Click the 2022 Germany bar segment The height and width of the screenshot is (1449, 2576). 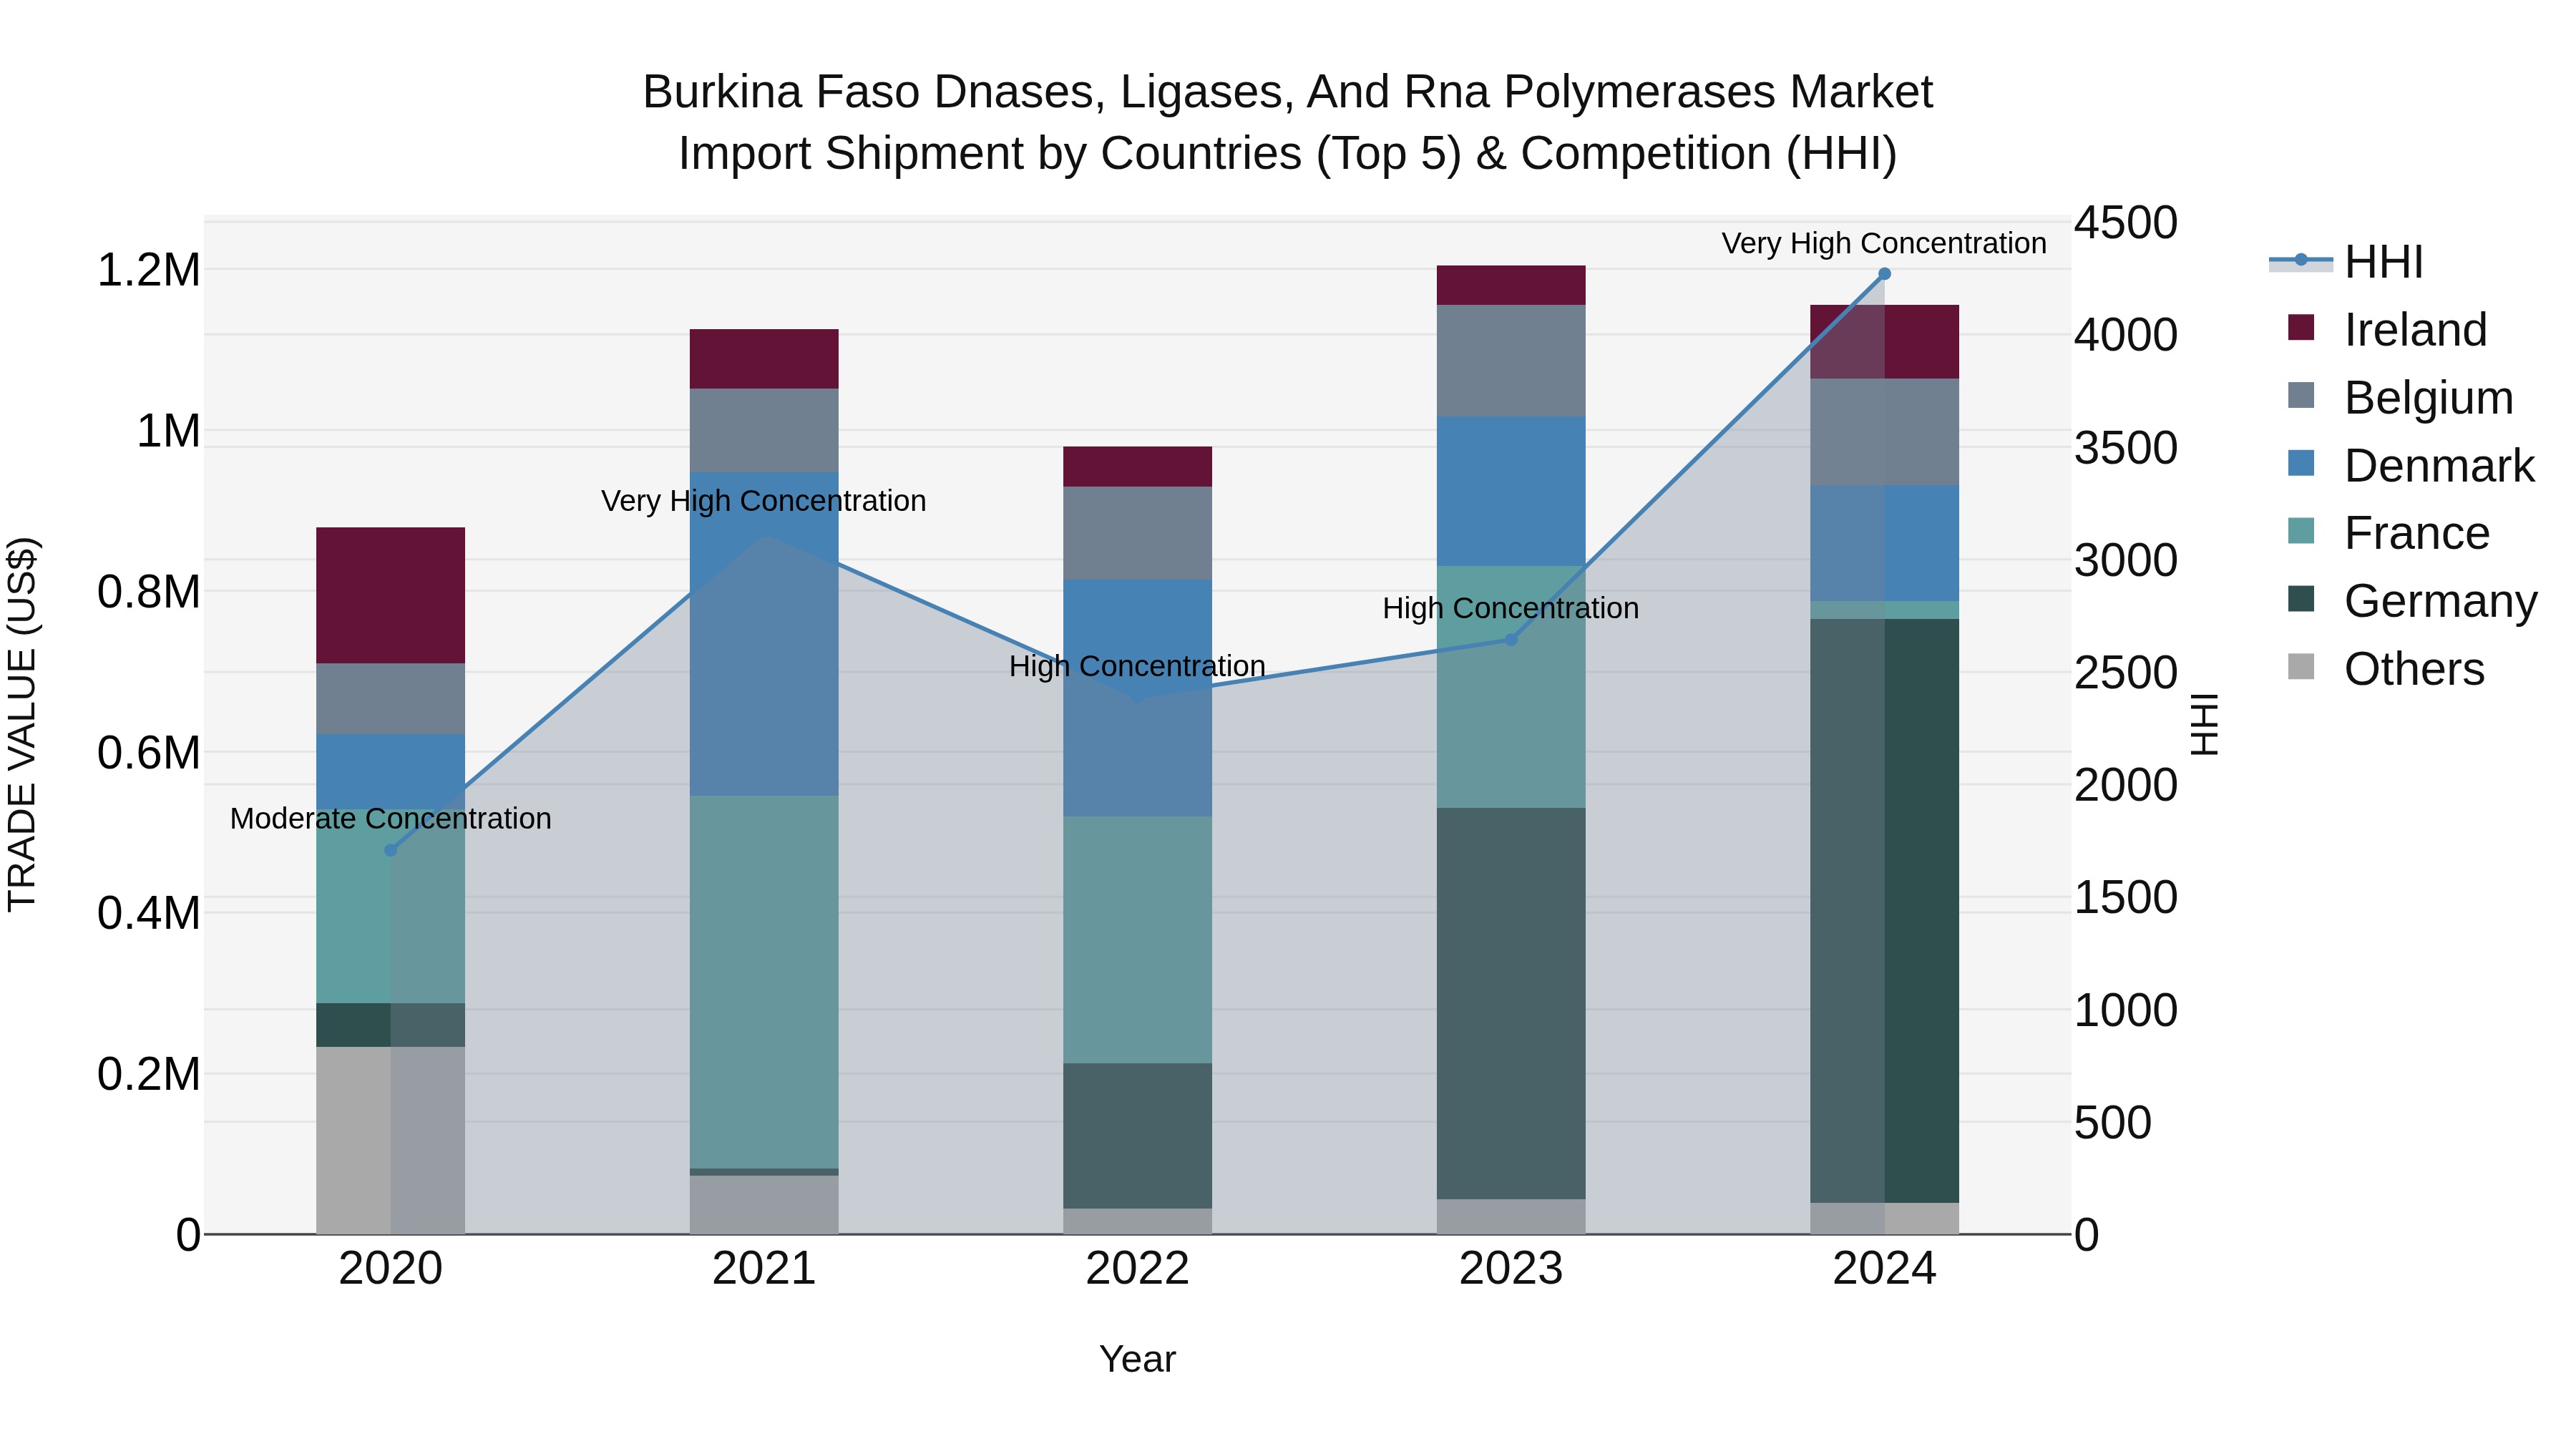1137,1135
